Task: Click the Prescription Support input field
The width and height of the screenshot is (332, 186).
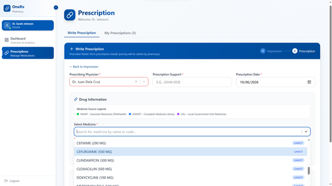Action: click(x=192, y=82)
